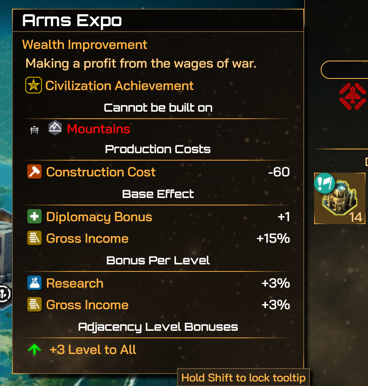Click the Mountains terrain icon
This screenshot has width=368, height=386.
(55, 128)
